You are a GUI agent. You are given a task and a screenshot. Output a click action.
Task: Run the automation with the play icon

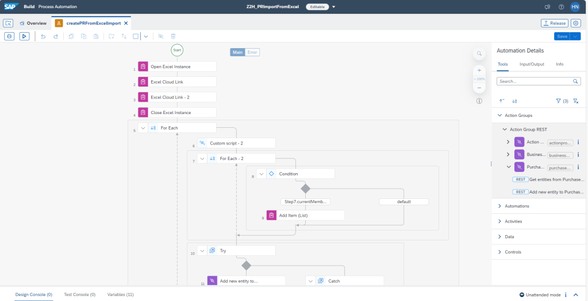coord(24,36)
